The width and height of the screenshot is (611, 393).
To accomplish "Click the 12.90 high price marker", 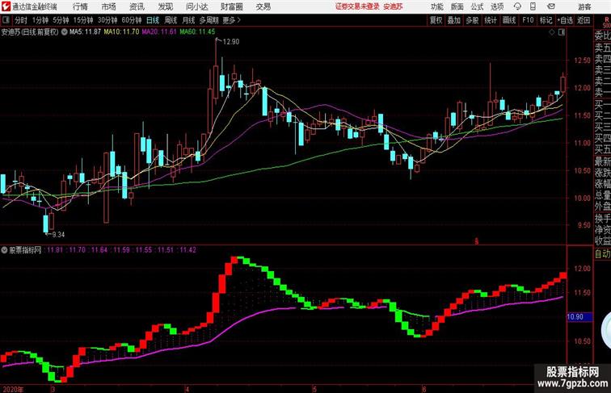I will [230, 41].
